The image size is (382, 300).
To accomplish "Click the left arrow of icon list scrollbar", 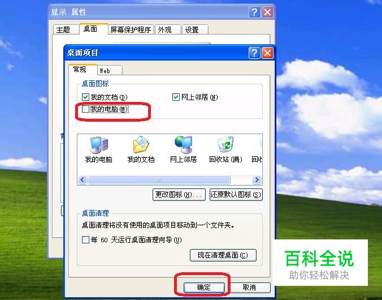I will click(x=83, y=180).
